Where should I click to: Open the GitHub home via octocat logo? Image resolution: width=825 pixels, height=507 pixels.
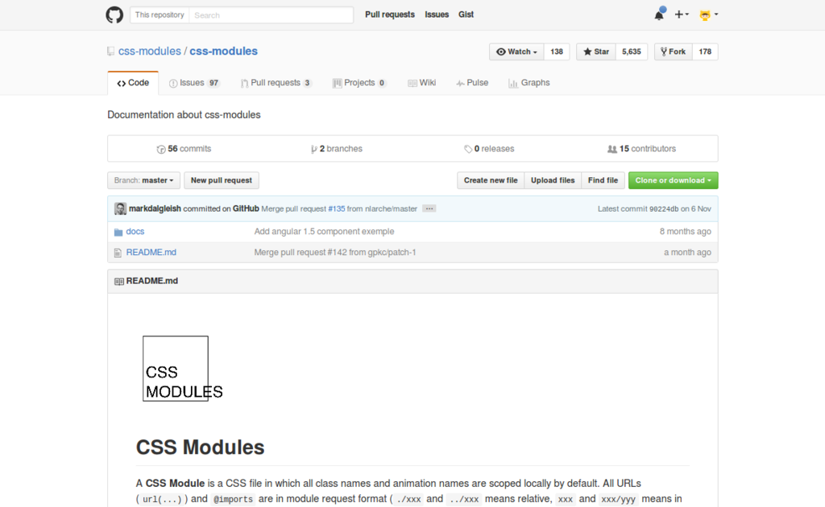click(x=114, y=14)
